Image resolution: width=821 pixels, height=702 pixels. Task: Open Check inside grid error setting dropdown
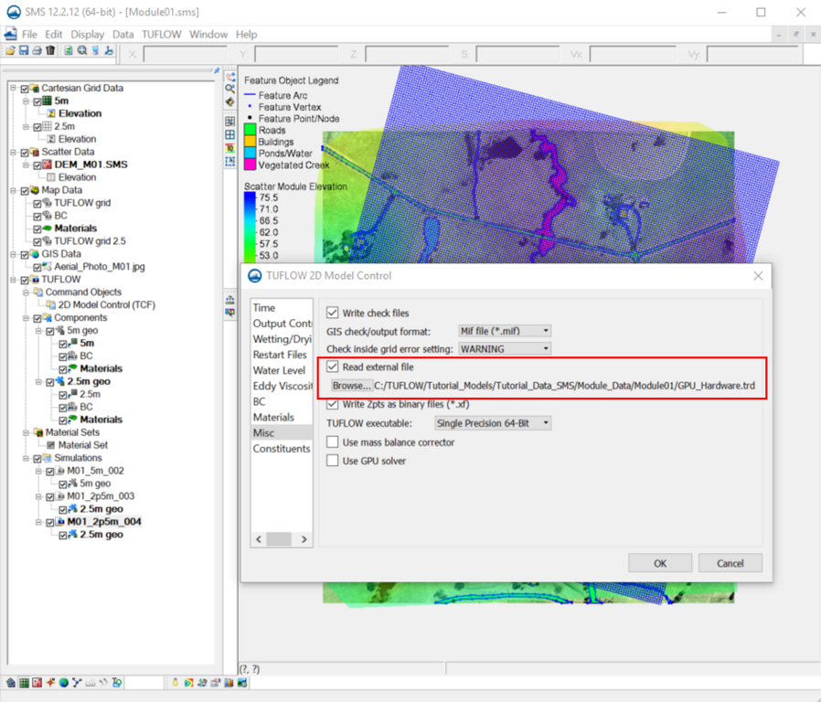coord(504,348)
